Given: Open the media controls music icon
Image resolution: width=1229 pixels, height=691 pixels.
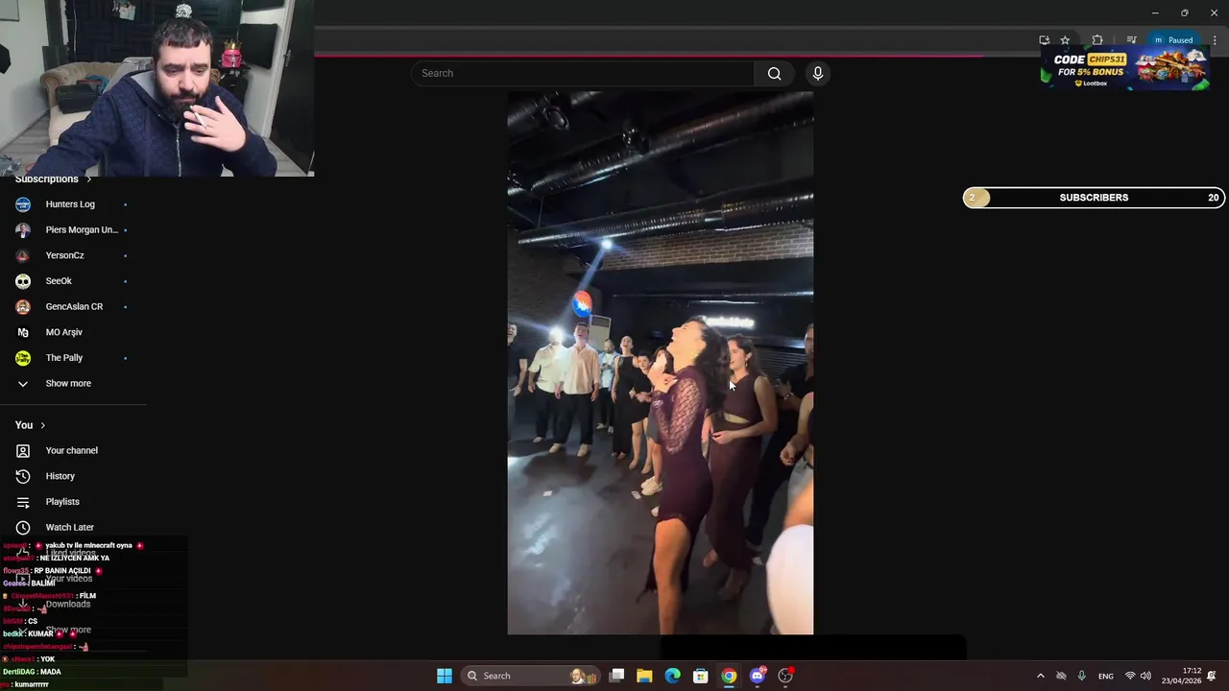Looking at the screenshot, I should coord(1131,40).
